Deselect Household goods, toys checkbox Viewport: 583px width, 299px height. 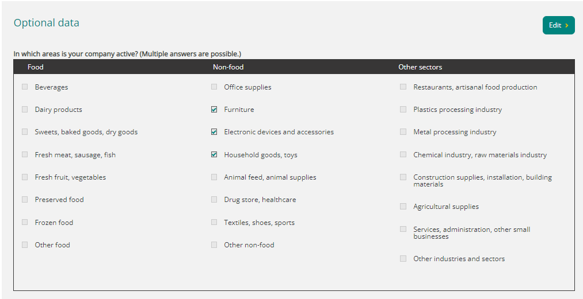[214, 154]
